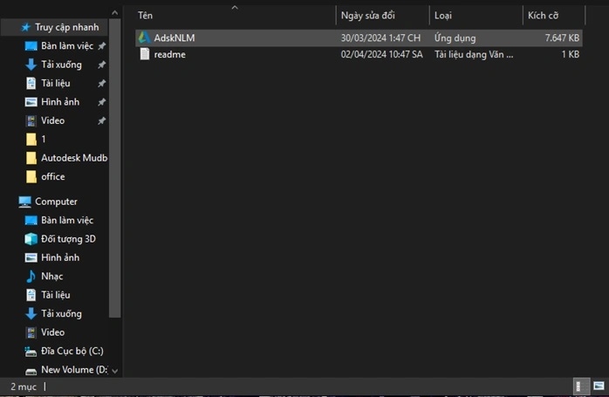Viewport: 609px width, 397px height.
Task: Switch to details view in status bar
Action: tap(578, 386)
